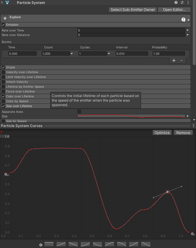Image resolution: width=196 pixels, height=248 pixels.
Task: Open the Particle System component three-dot menu
Action: [x=188, y=2]
